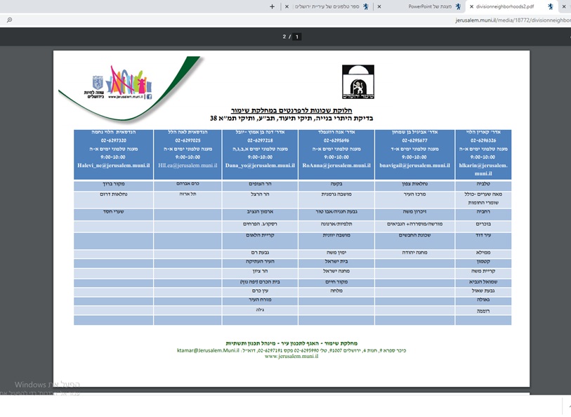
Task: Click the footer email ktamar@Jerusalem.Muni.il
Action: 208,350
